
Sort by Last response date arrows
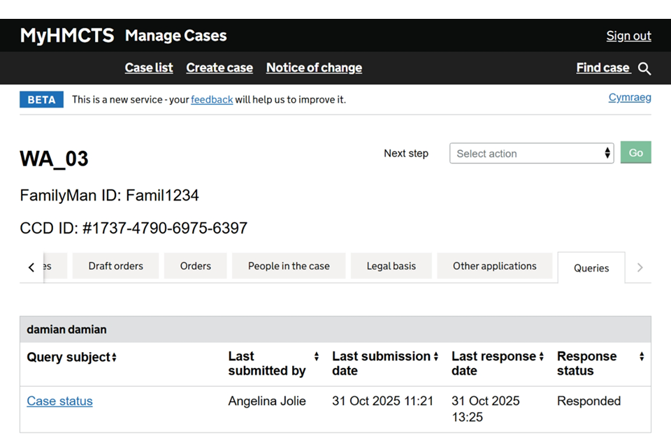tap(542, 357)
